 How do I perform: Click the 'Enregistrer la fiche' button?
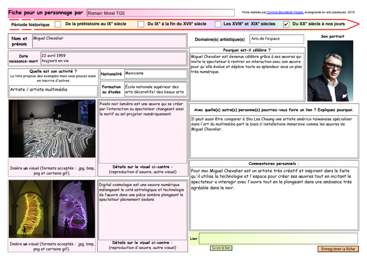(338, 249)
